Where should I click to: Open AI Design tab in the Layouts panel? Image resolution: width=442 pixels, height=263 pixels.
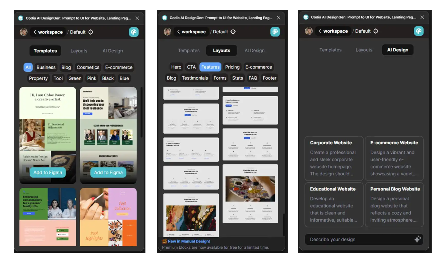(254, 51)
